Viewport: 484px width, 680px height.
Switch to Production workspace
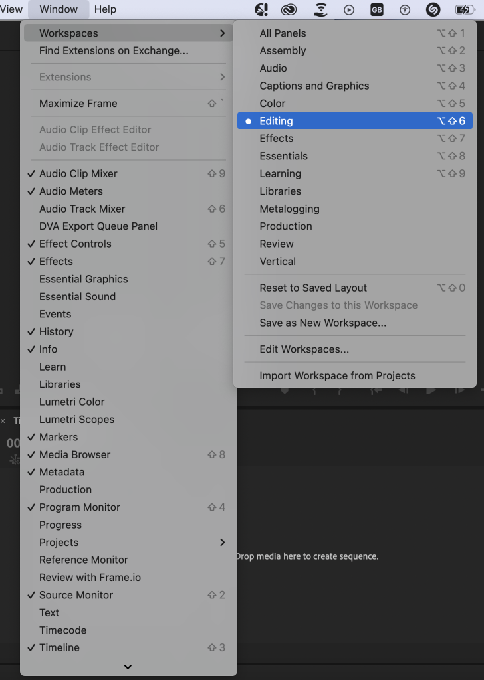[354, 226]
